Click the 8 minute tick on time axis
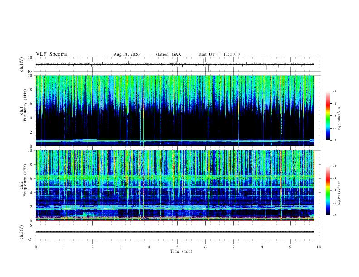Image resolution: width=359 pixels, height=277 pixels. pos(262,247)
